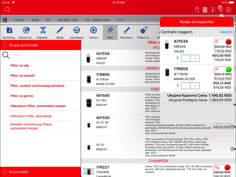Open discount icon for Champion 17R227
The width and height of the screenshot is (236, 177).
pyautogui.click(x=217, y=167)
